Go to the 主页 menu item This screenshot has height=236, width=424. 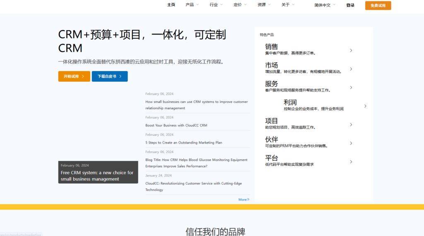pyautogui.click(x=171, y=5)
